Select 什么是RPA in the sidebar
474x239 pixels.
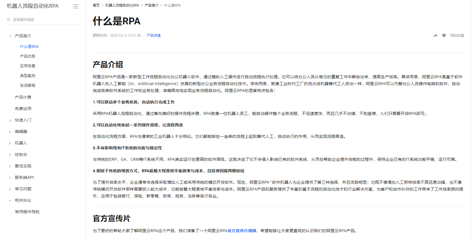tap(29, 46)
